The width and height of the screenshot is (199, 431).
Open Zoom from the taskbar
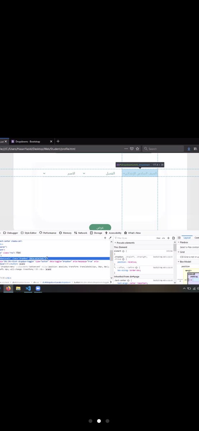pyautogui.click(x=38, y=288)
